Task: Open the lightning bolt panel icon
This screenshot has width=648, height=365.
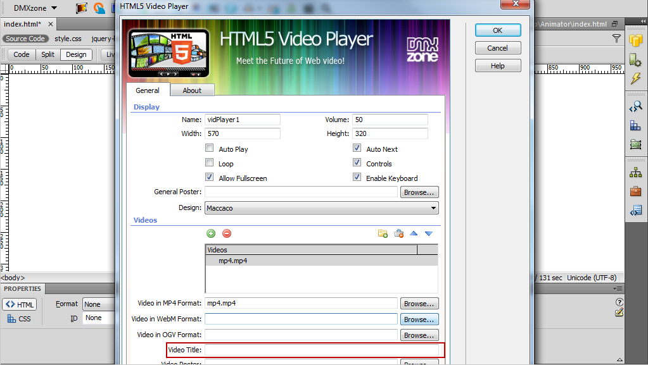Action: [635, 78]
